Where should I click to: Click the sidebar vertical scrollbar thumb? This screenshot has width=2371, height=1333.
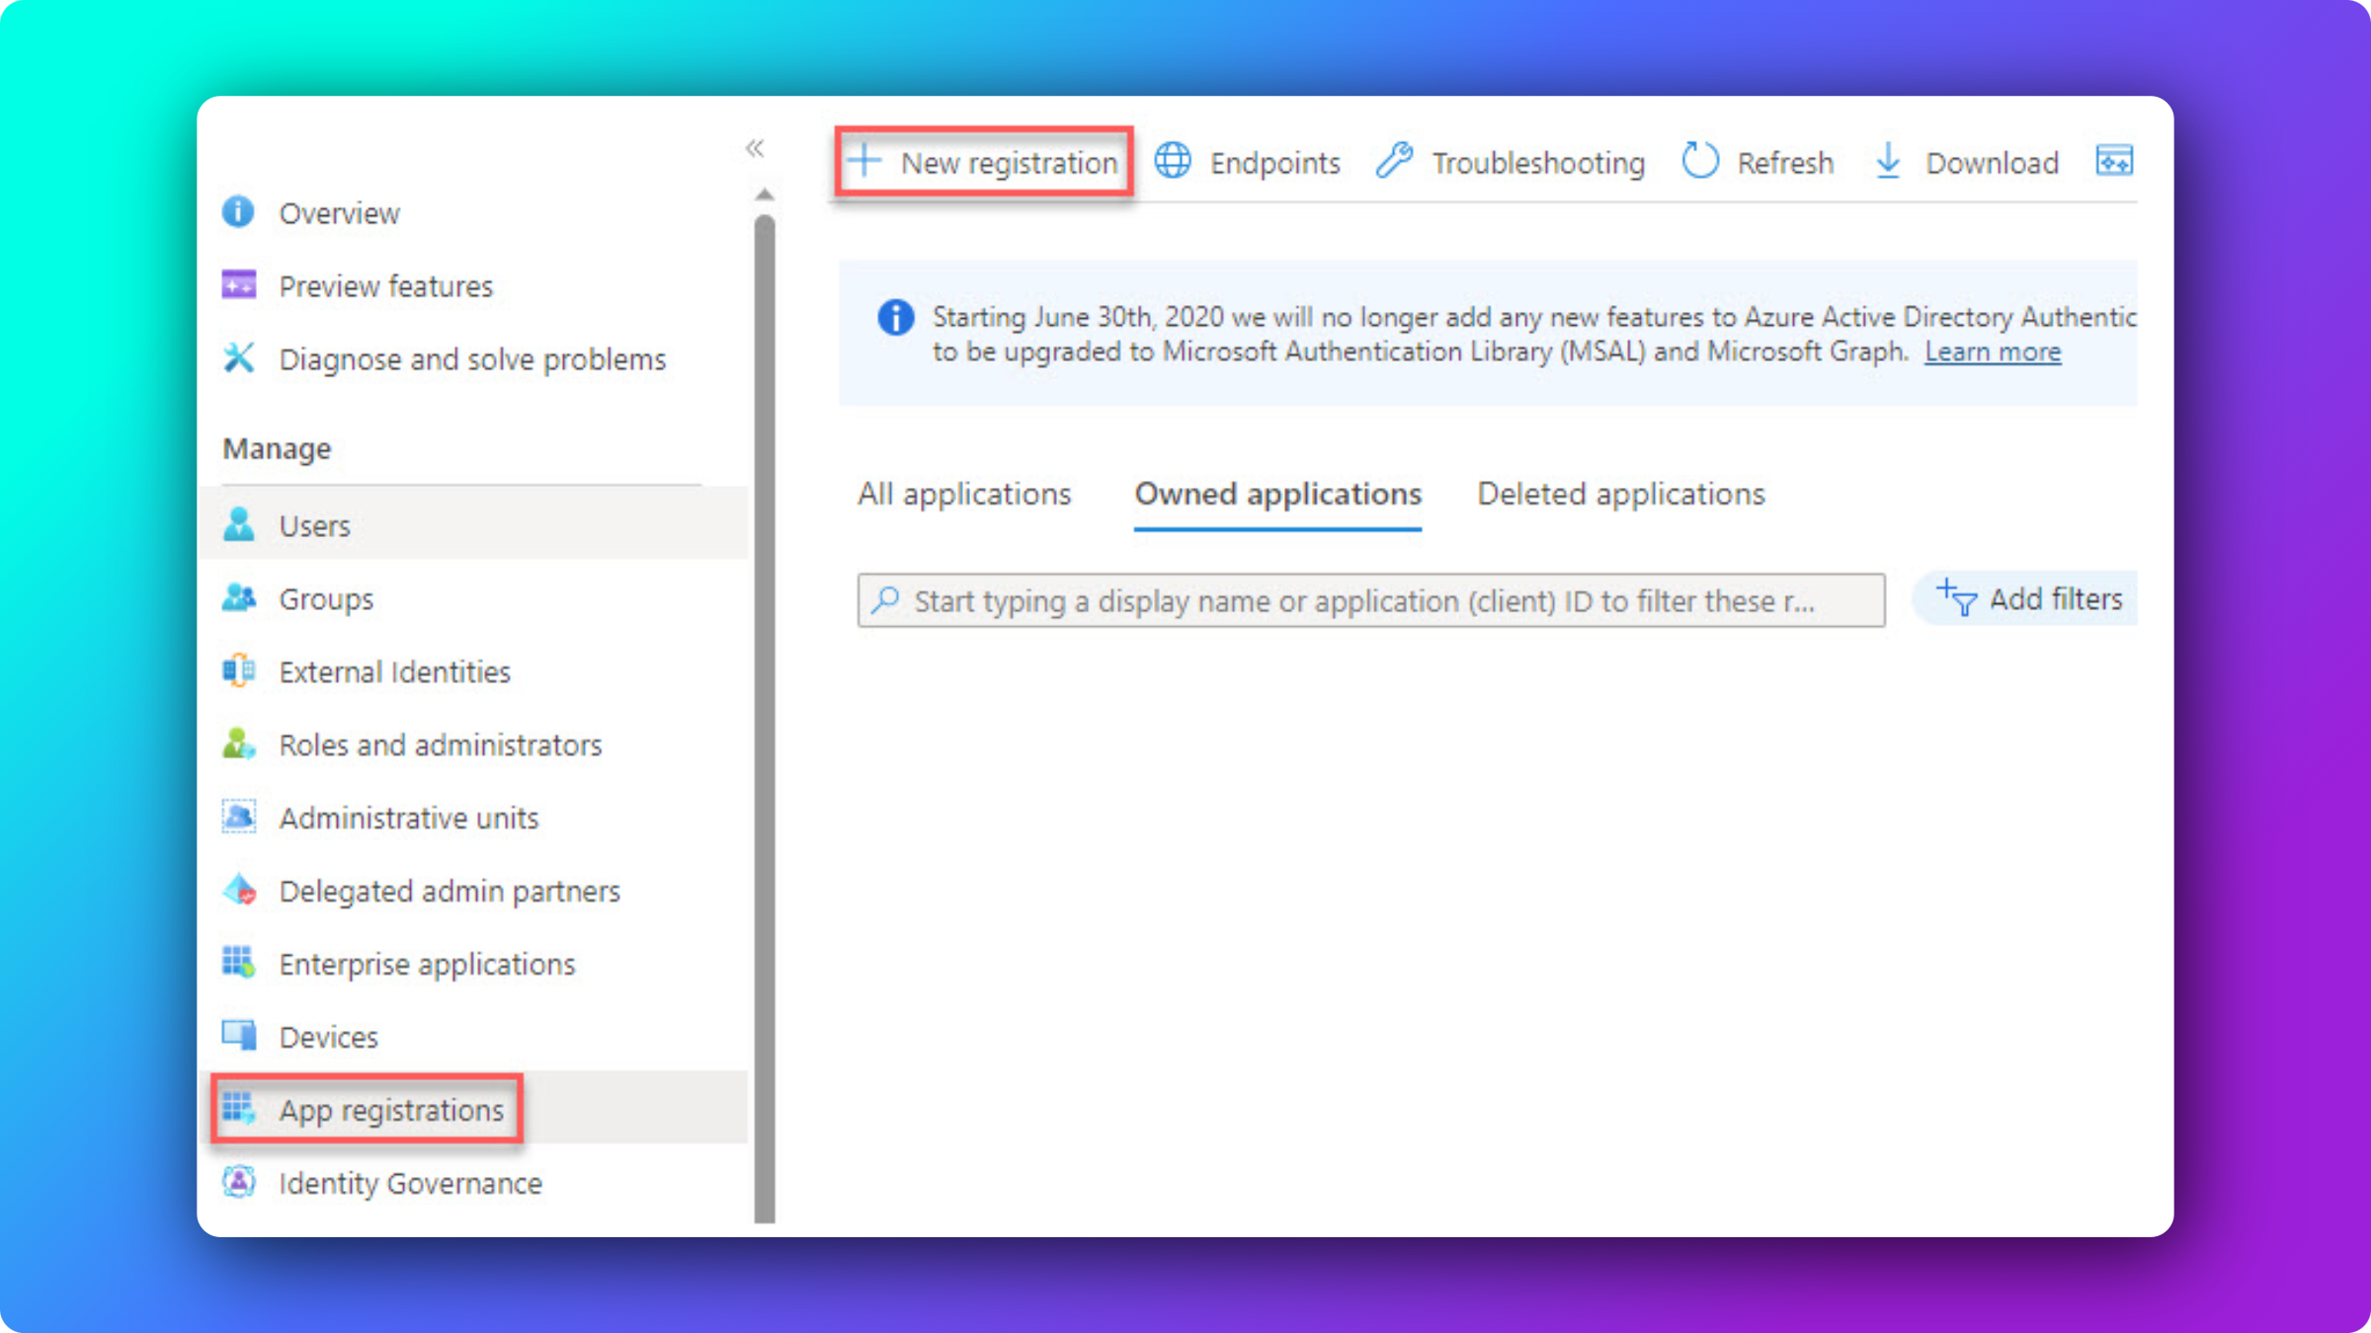[x=765, y=719]
